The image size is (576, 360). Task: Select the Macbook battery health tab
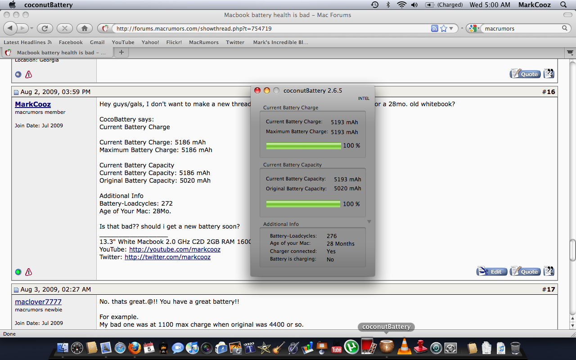pos(57,53)
